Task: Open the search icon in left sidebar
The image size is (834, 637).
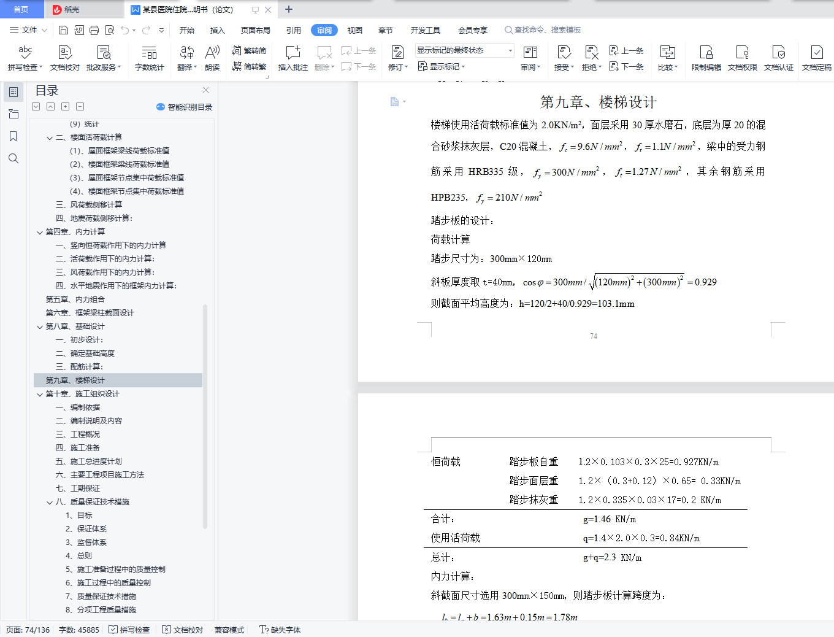Action: [13, 158]
